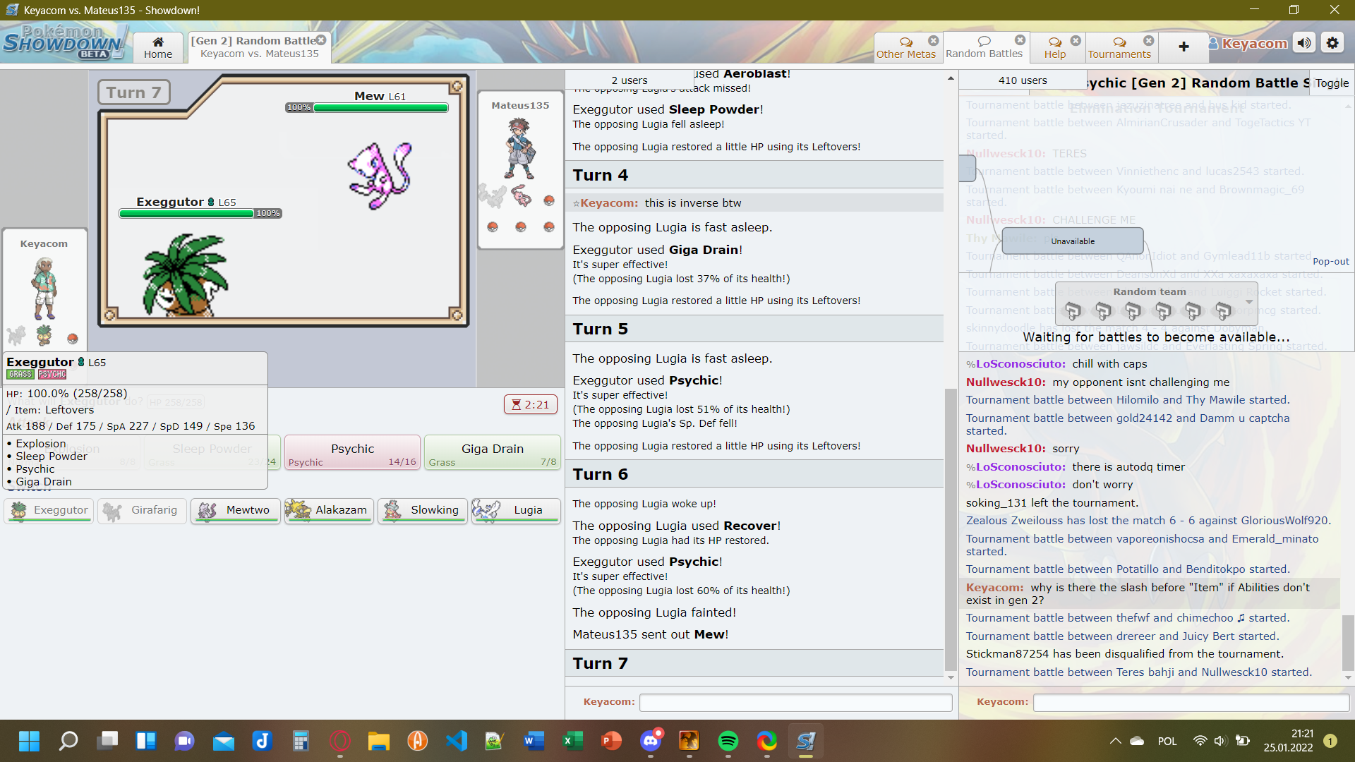Image resolution: width=1355 pixels, height=762 pixels.
Task: Close the Random Battles tab
Action: (x=1020, y=40)
